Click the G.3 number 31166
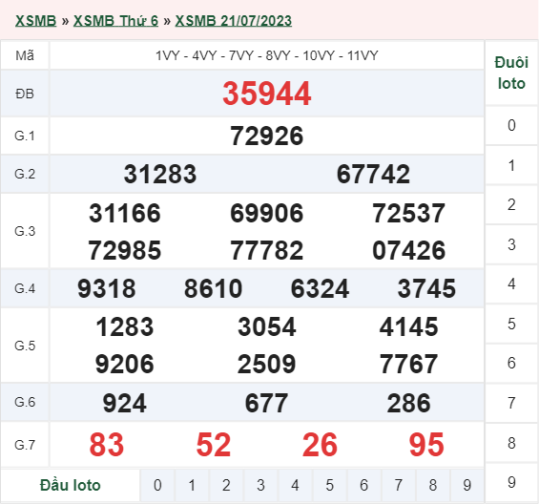Viewport: 539px width, 504px height. tap(125, 213)
